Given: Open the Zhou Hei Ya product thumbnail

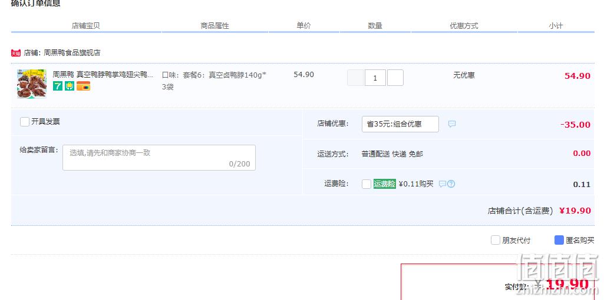Looking at the screenshot, I should [x=32, y=84].
